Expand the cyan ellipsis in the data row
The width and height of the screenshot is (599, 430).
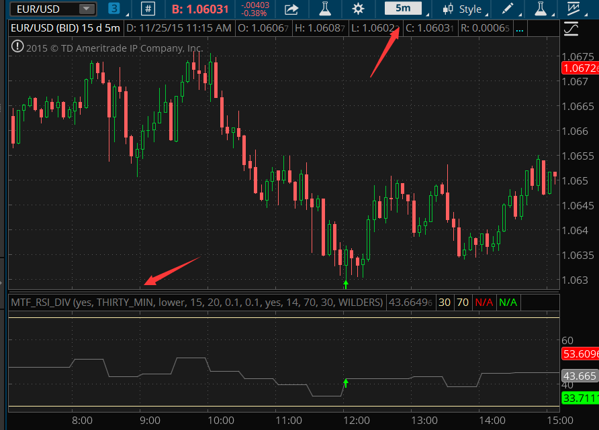coord(520,29)
